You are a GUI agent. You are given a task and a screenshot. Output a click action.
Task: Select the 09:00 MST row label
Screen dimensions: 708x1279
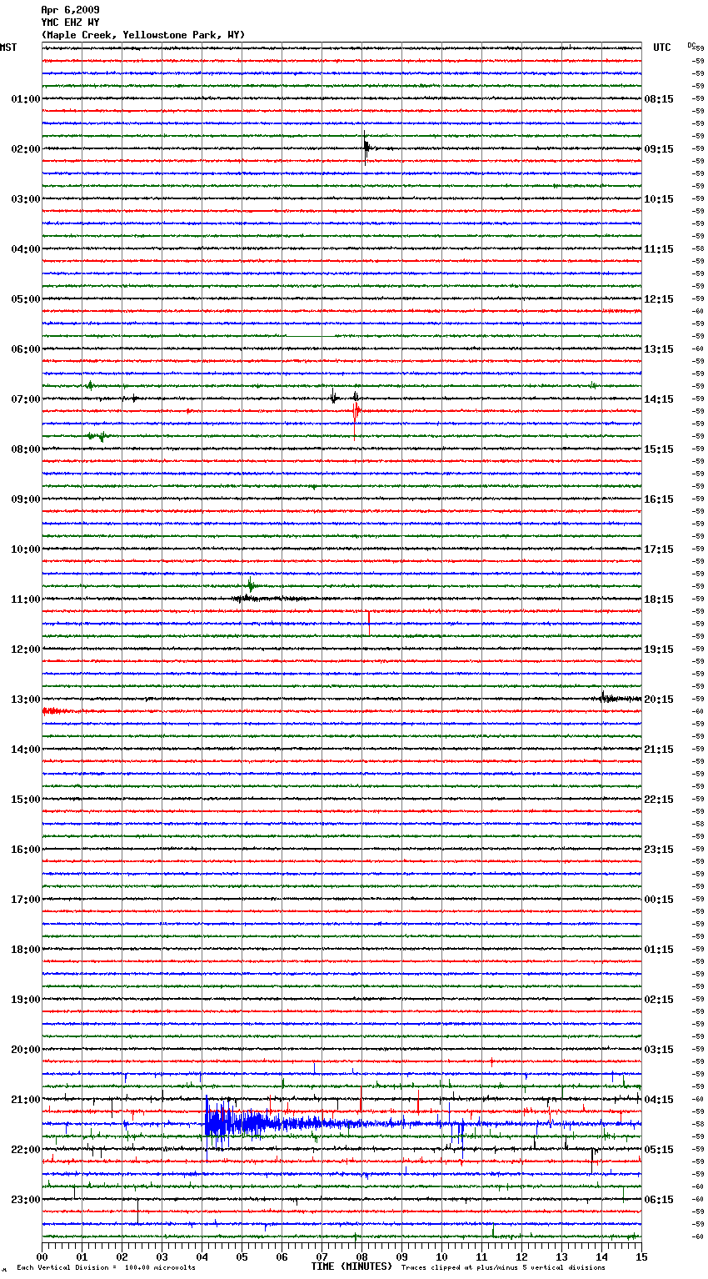[26, 499]
